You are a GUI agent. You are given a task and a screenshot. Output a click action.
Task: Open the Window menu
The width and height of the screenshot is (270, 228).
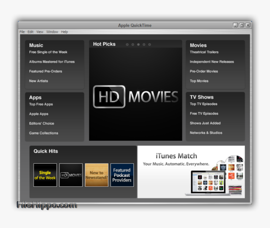coord(52,32)
